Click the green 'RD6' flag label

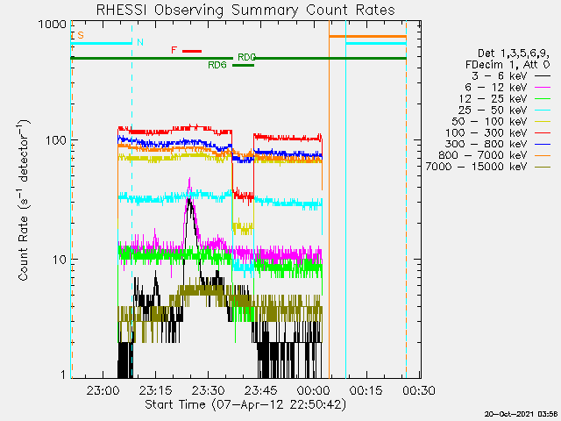tap(217, 65)
